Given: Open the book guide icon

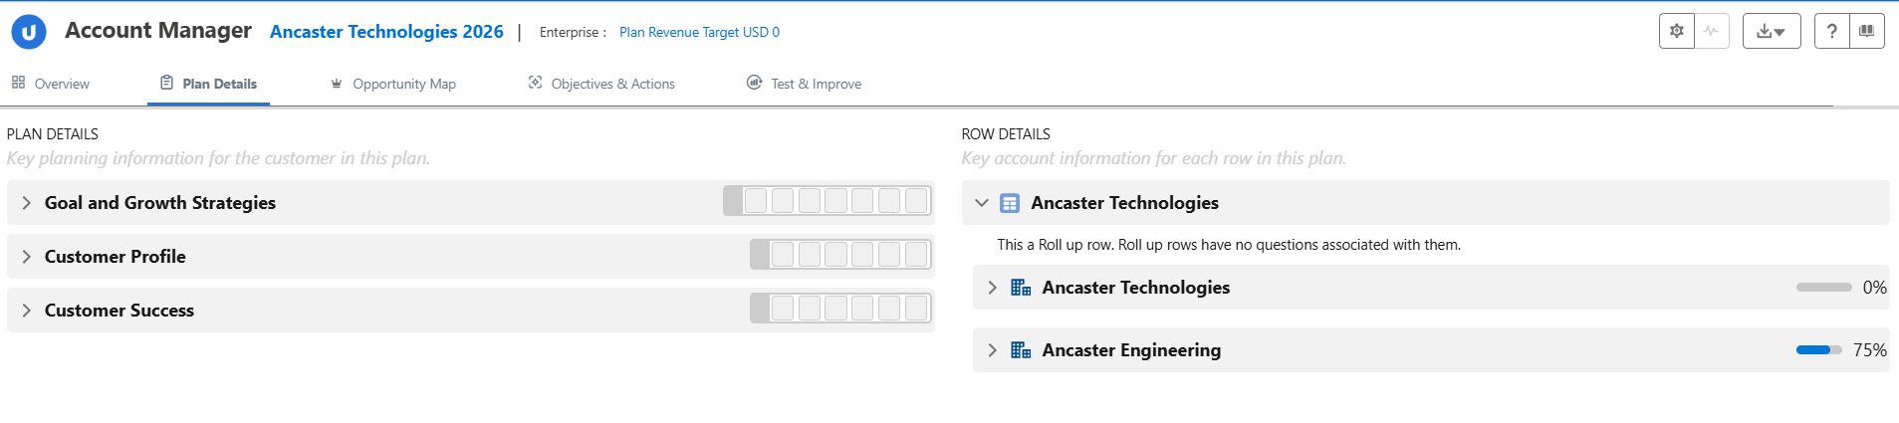Looking at the screenshot, I should pyautogui.click(x=1866, y=31).
